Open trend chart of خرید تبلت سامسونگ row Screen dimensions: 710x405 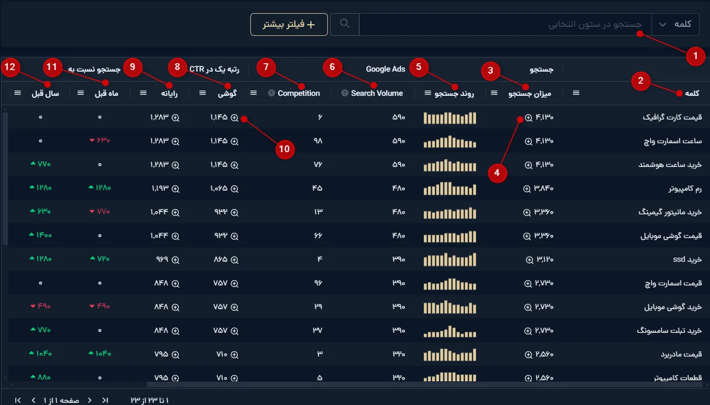(x=450, y=331)
